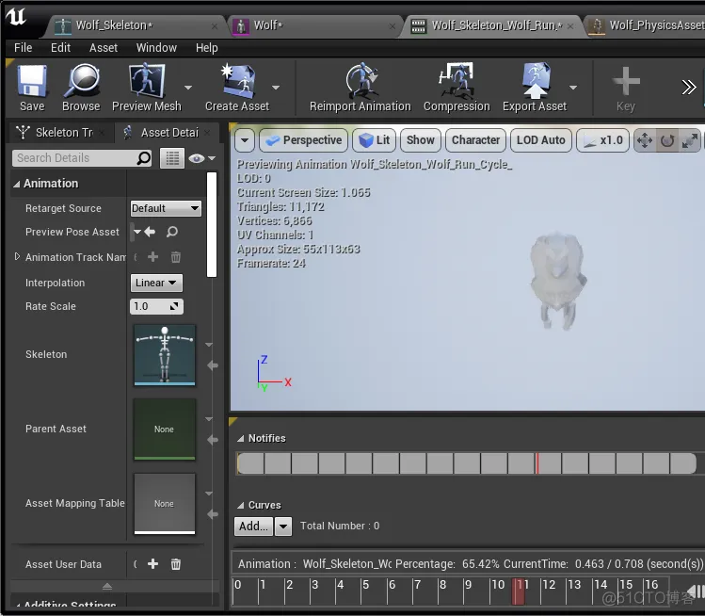Image resolution: width=705 pixels, height=616 pixels.
Task: Collapse the Animation section
Action: (x=17, y=184)
